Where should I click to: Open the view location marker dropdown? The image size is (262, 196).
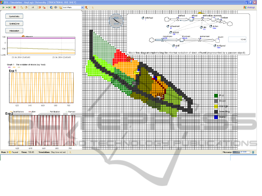point(86,7)
